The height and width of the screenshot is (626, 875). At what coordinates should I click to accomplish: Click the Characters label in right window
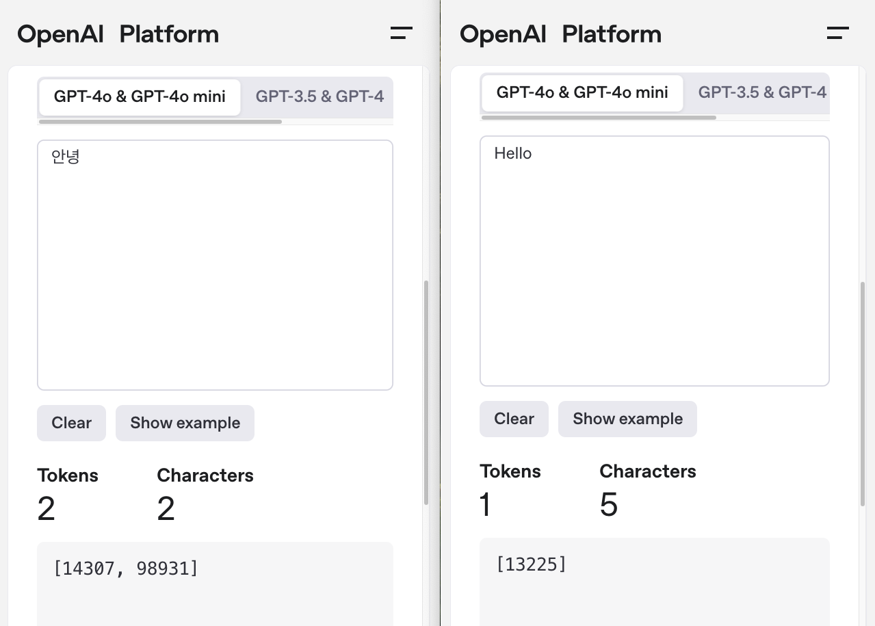648,471
